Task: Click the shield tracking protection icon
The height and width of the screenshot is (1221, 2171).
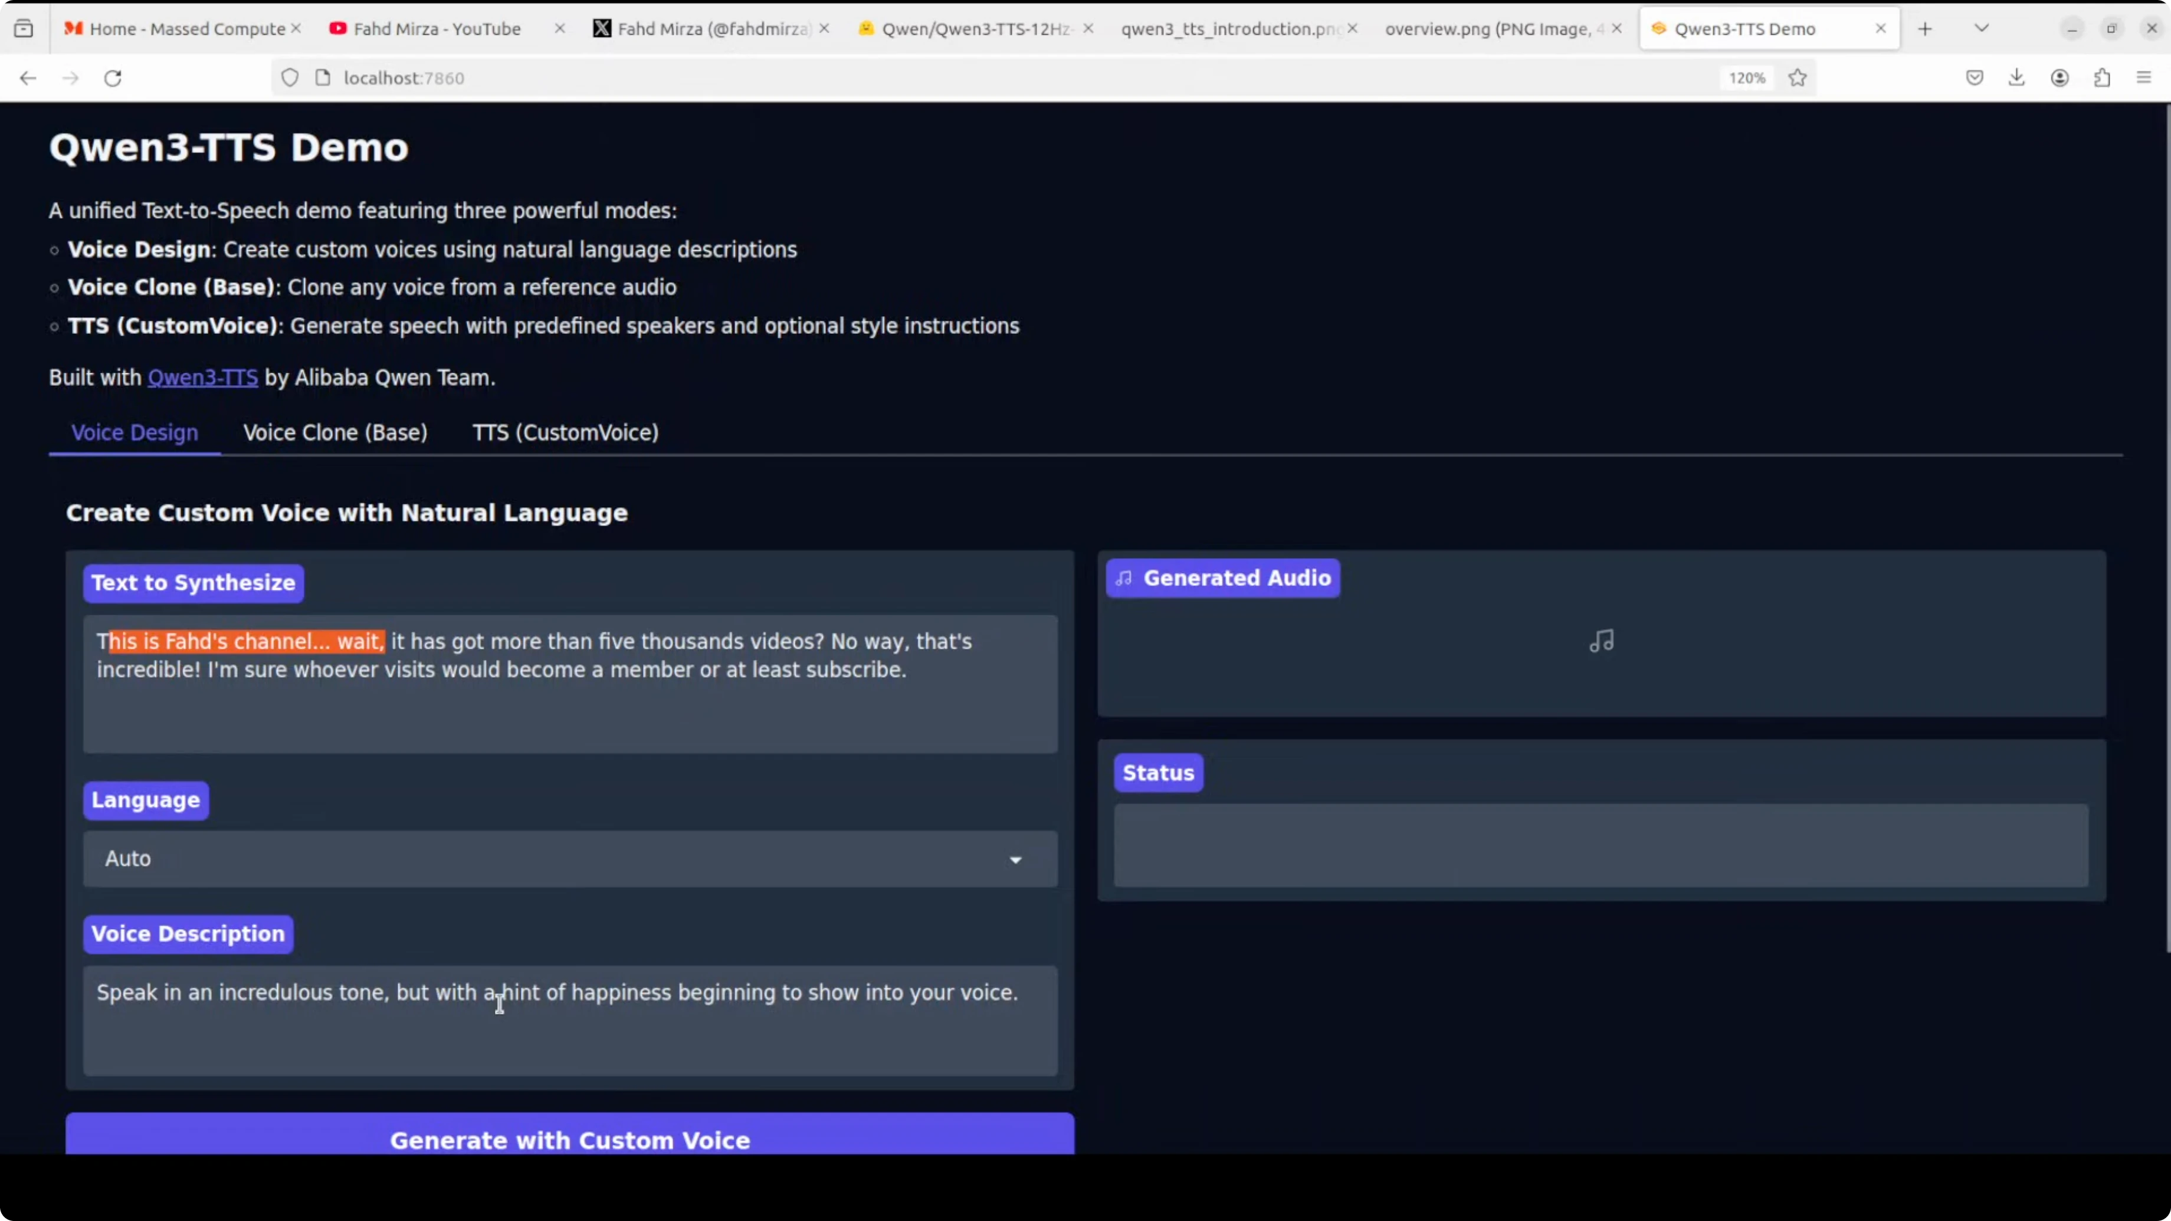Action: click(290, 78)
